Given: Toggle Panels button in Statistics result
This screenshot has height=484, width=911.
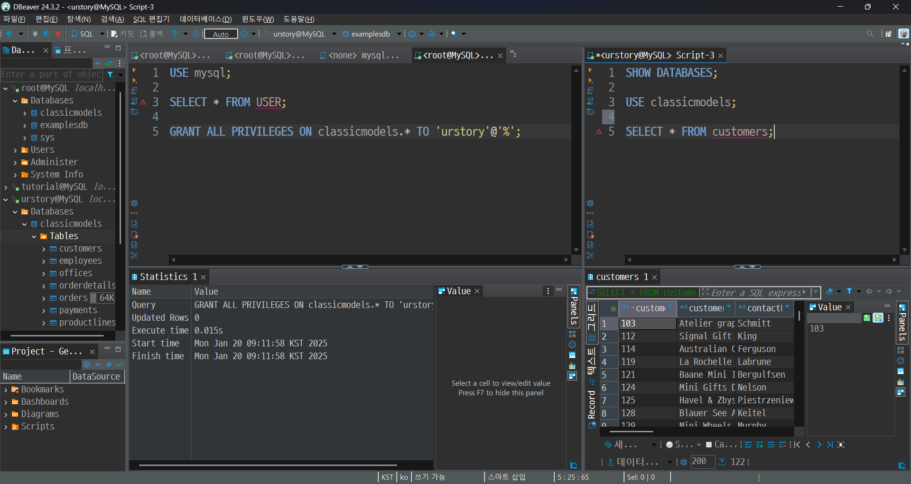Looking at the screenshot, I should tap(574, 306).
